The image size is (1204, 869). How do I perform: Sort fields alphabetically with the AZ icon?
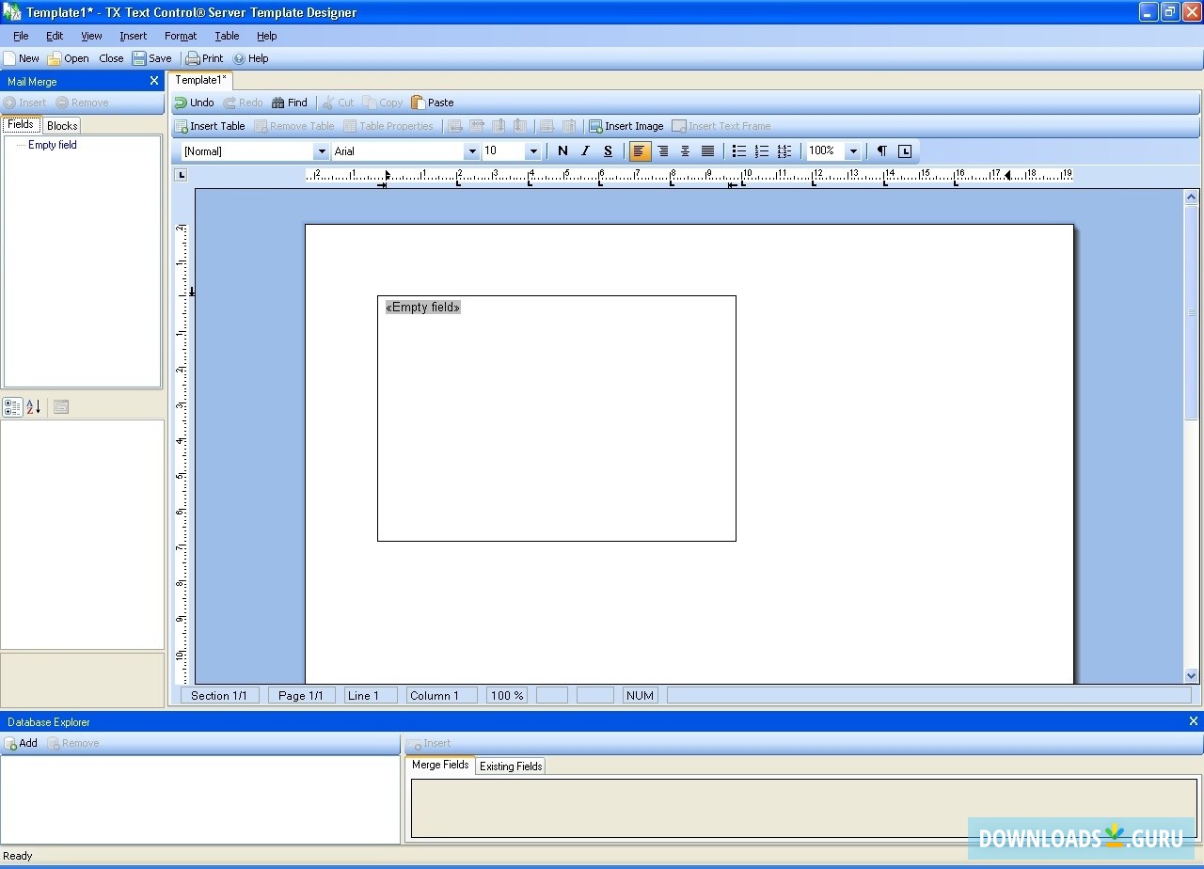(32, 406)
